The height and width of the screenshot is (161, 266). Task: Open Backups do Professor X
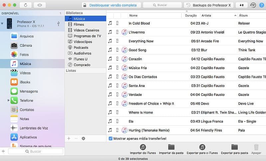coord(209,5)
